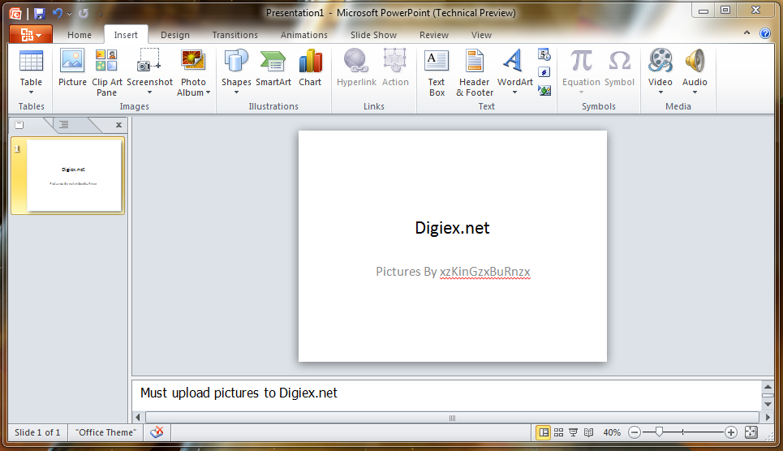This screenshot has width=783, height=451.
Task: Expand the WordArt dropdown arrow
Action: [x=515, y=92]
